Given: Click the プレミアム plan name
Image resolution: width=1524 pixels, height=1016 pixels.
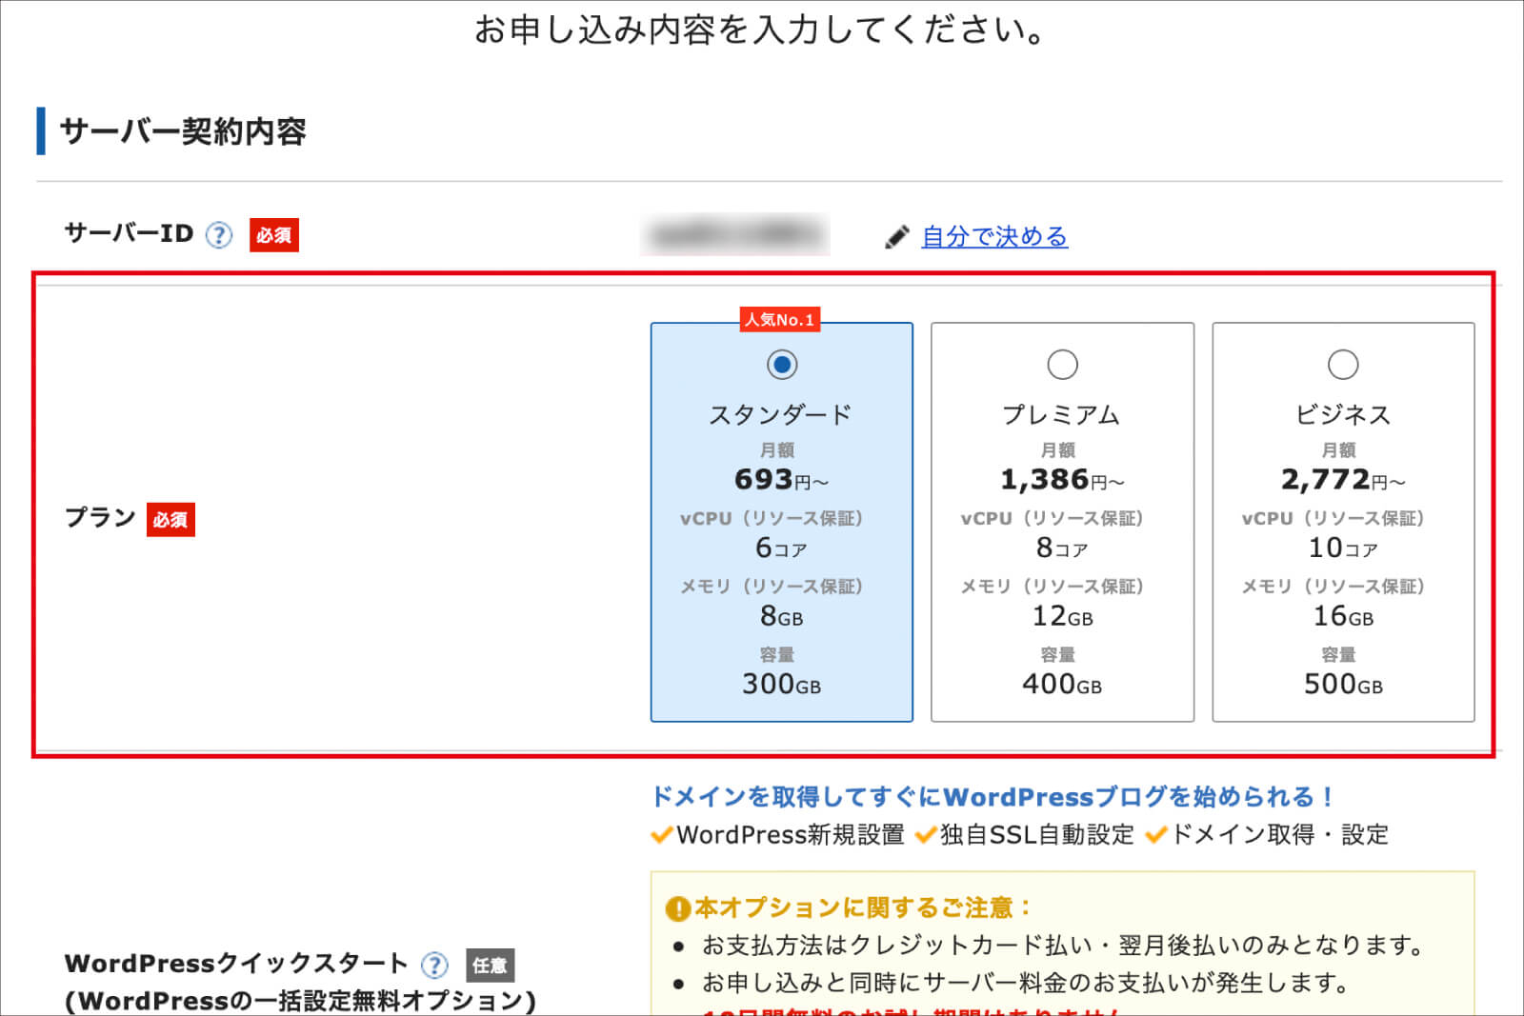Looking at the screenshot, I should click(1062, 415).
